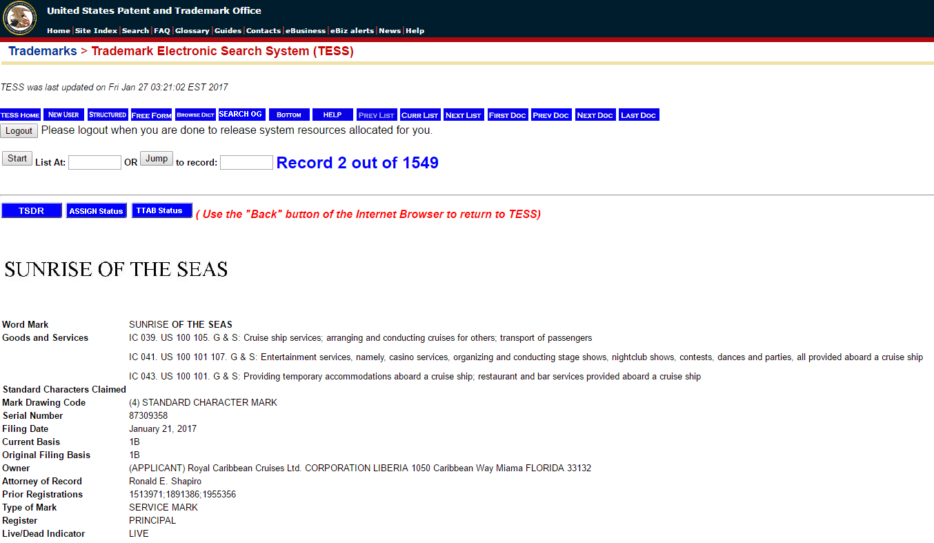
Task: Go to Next Doc
Action: click(x=595, y=115)
